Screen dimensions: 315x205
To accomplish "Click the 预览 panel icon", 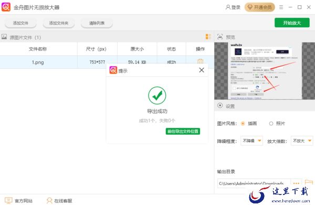I will (220, 37).
